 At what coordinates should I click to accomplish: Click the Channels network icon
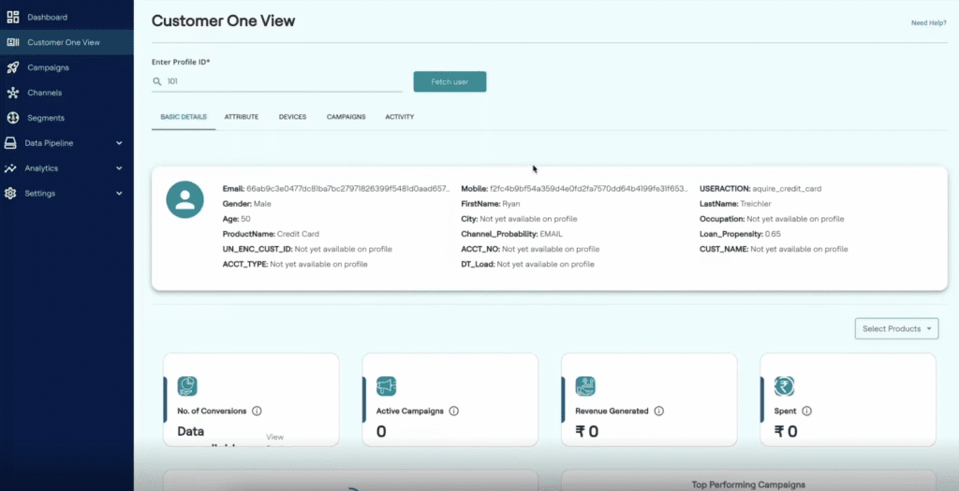click(x=12, y=93)
